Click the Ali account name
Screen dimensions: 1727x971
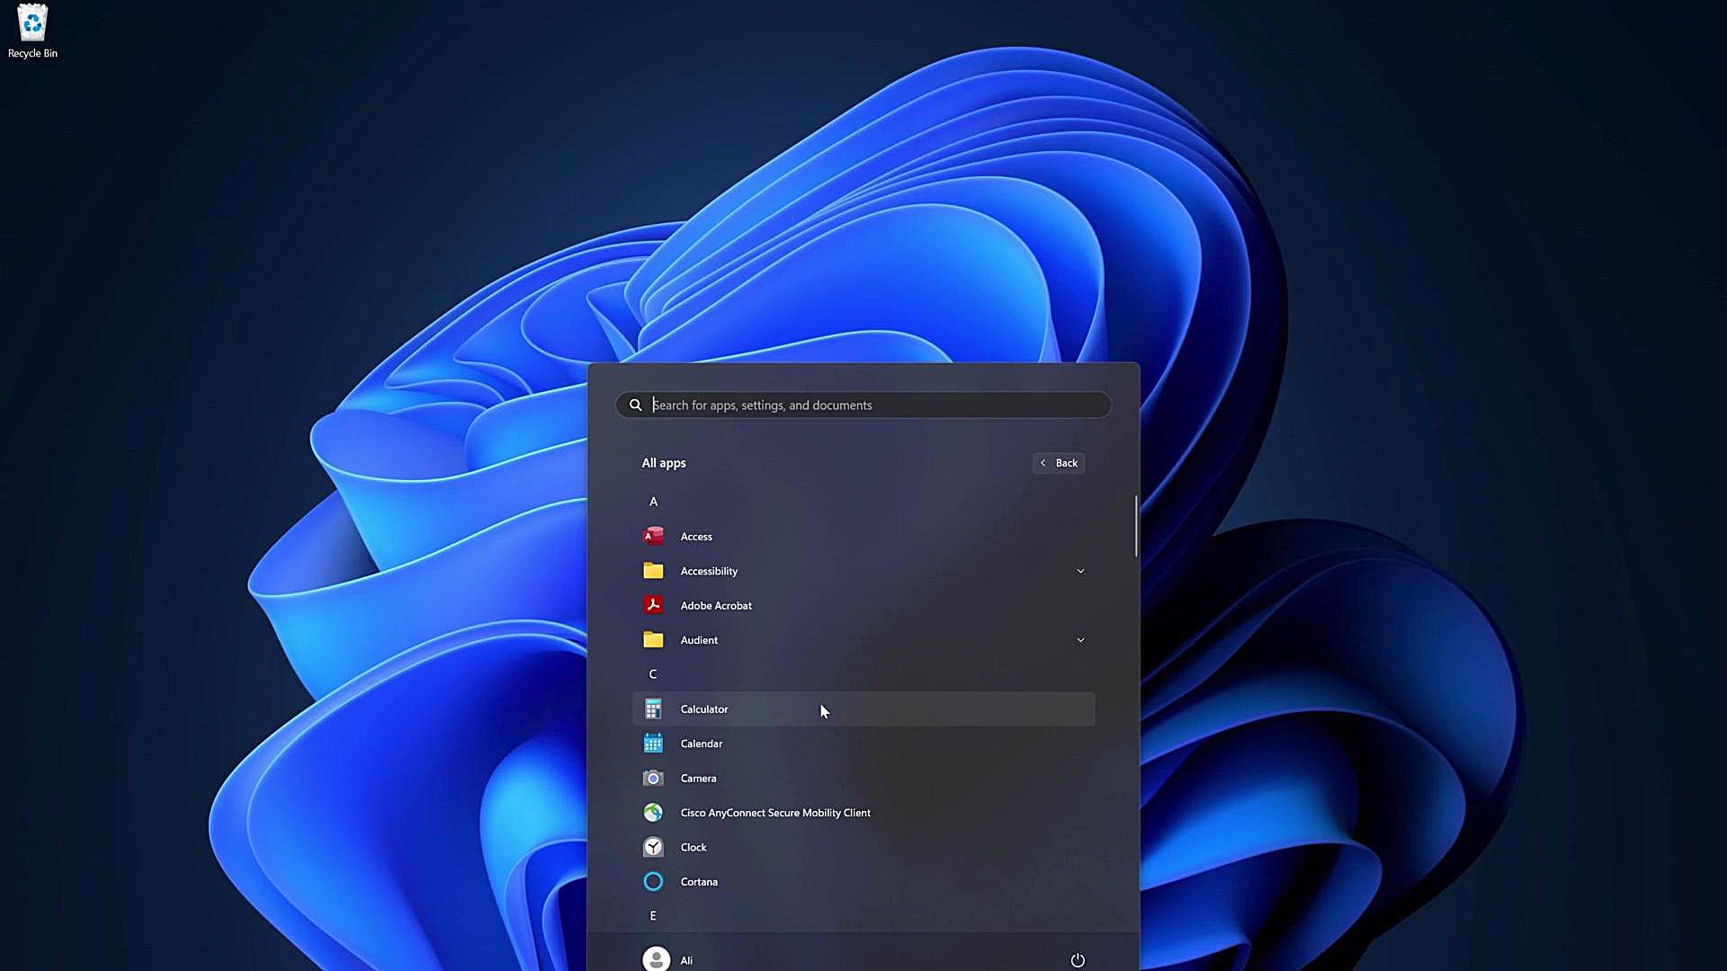pos(686,960)
